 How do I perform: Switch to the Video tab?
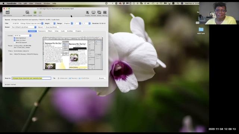tap(56, 31)
